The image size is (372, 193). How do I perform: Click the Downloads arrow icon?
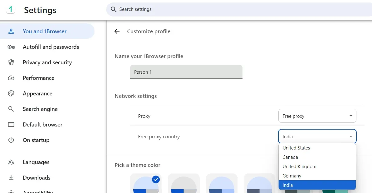11,178
